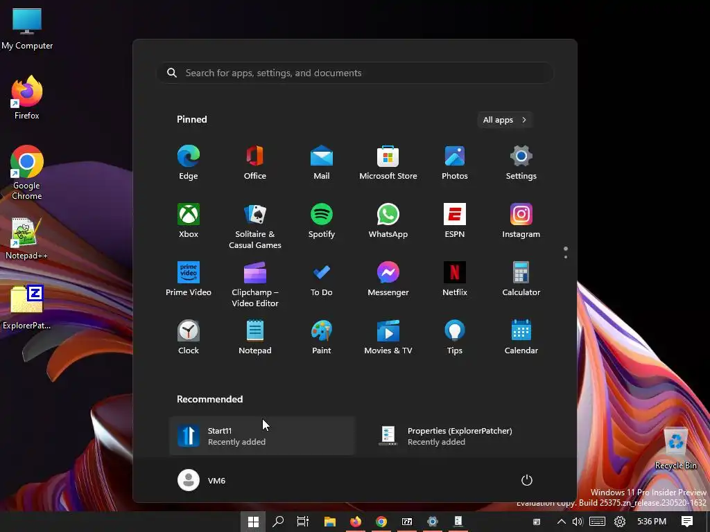Open 7-Zip from the taskbar
710x532 pixels.
(407, 522)
